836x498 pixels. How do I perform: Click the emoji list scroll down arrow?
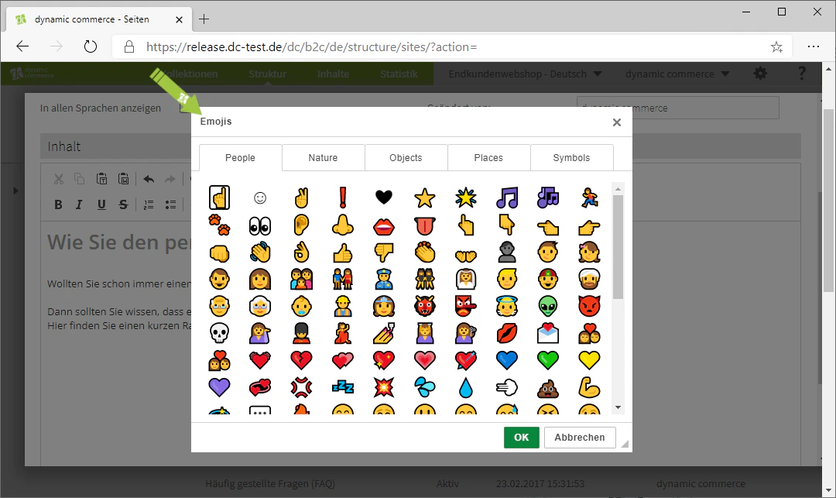(618, 407)
